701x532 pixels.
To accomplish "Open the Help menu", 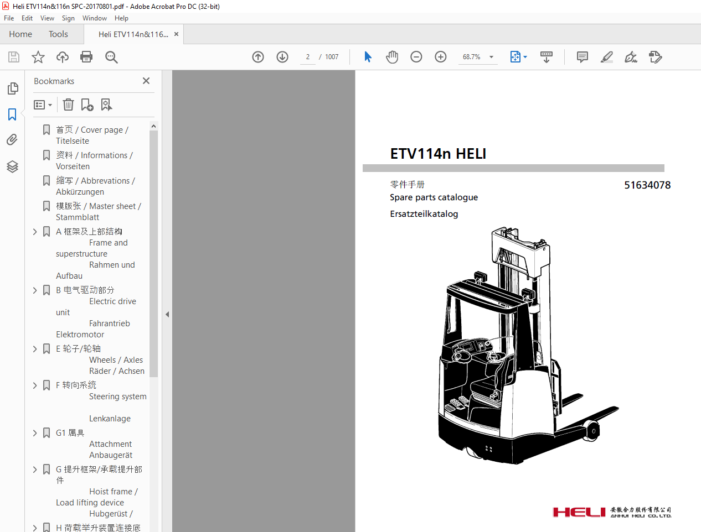I will coord(121,18).
